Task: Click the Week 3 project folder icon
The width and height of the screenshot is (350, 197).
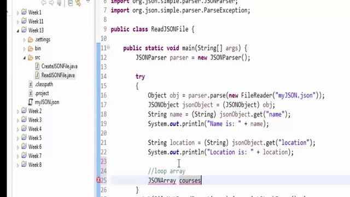Action: tap(24, 119)
